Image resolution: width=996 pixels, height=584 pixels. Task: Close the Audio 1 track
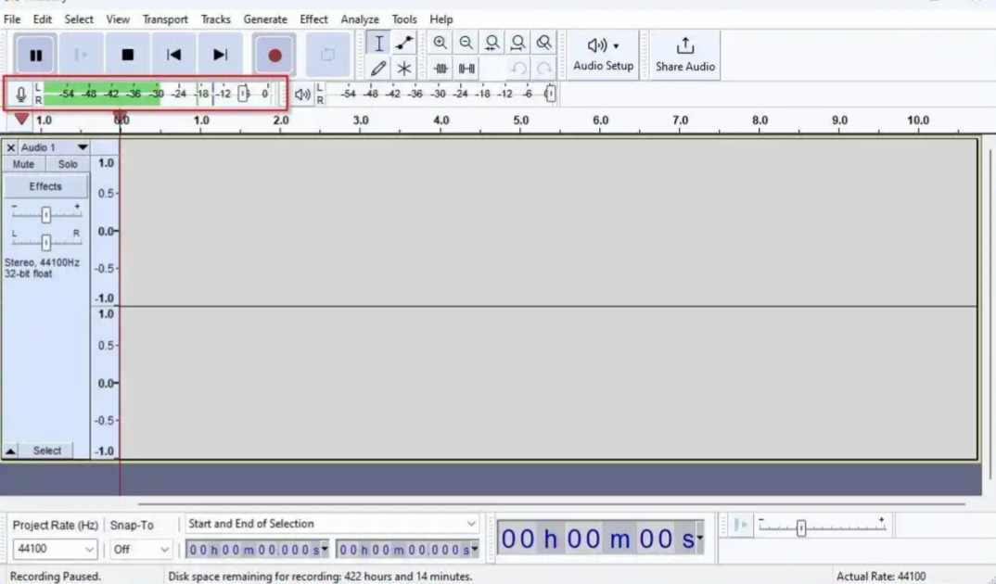(11, 147)
